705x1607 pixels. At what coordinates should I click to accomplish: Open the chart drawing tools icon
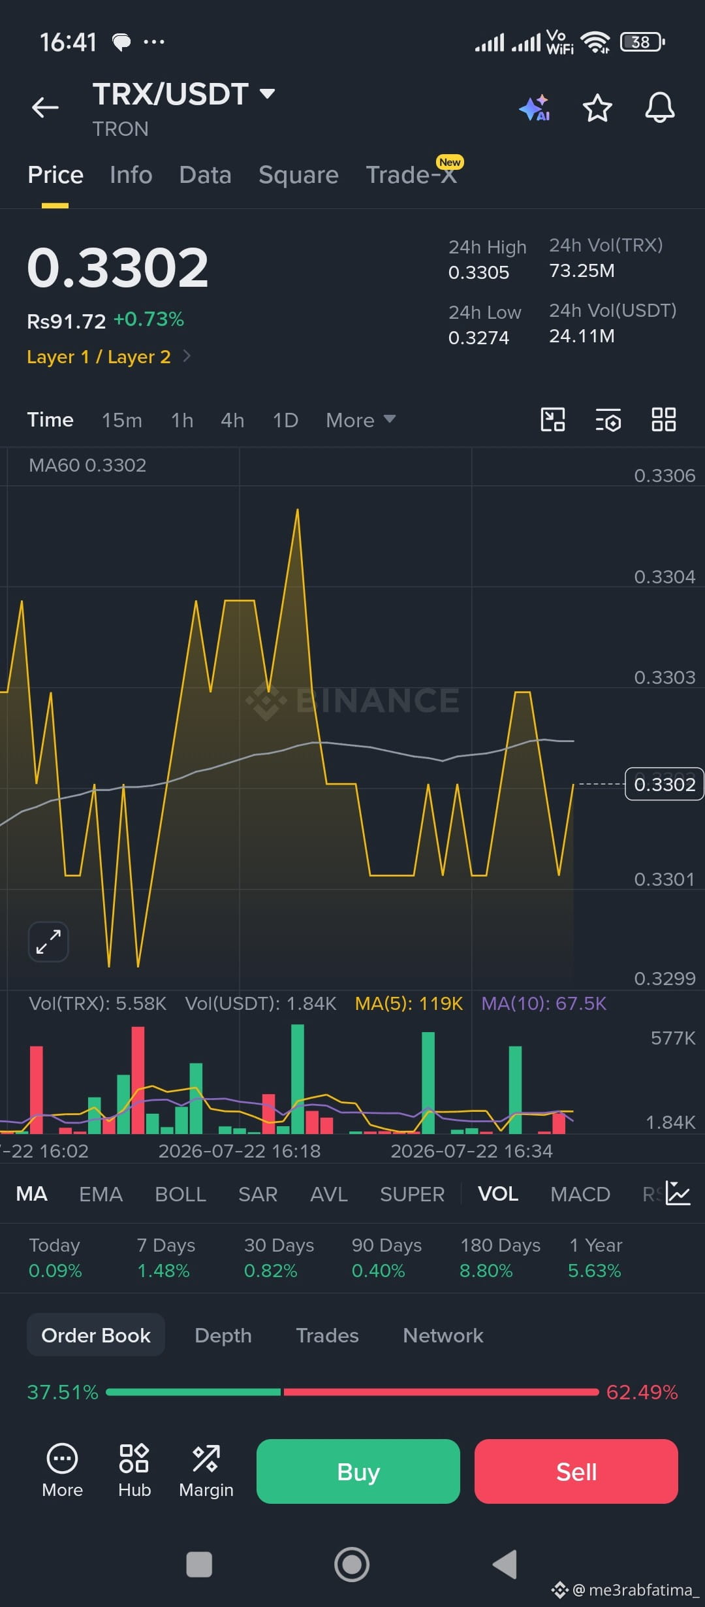coord(553,419)
